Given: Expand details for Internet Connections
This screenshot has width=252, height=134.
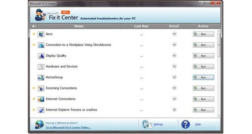Looking at the screenshot, I should (174, 98).
